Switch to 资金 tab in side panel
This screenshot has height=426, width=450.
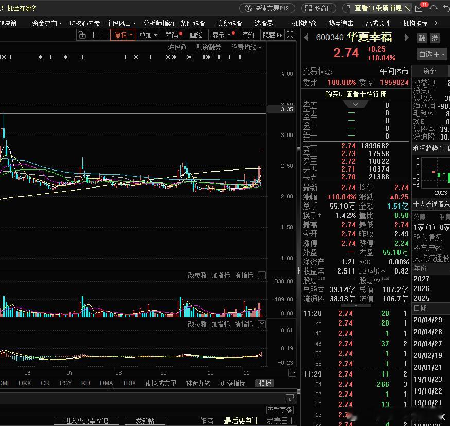pyautogui.click(x=429, y=71)
